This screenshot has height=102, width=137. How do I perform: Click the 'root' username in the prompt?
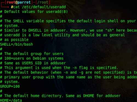[x=11, y=2]
